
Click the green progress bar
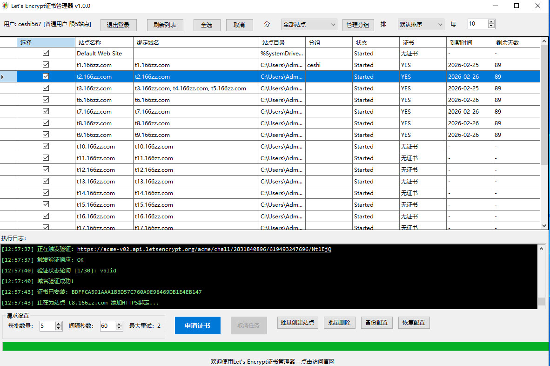coord(275,346)
